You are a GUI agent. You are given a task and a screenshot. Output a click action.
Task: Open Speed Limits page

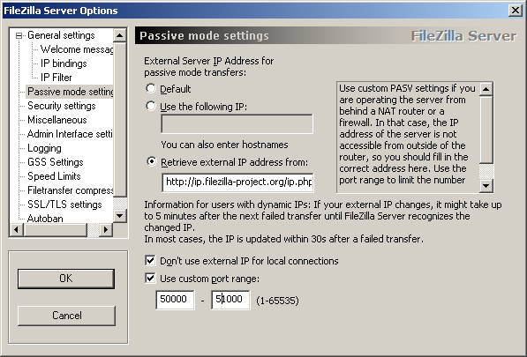click(x=54, y=176)
